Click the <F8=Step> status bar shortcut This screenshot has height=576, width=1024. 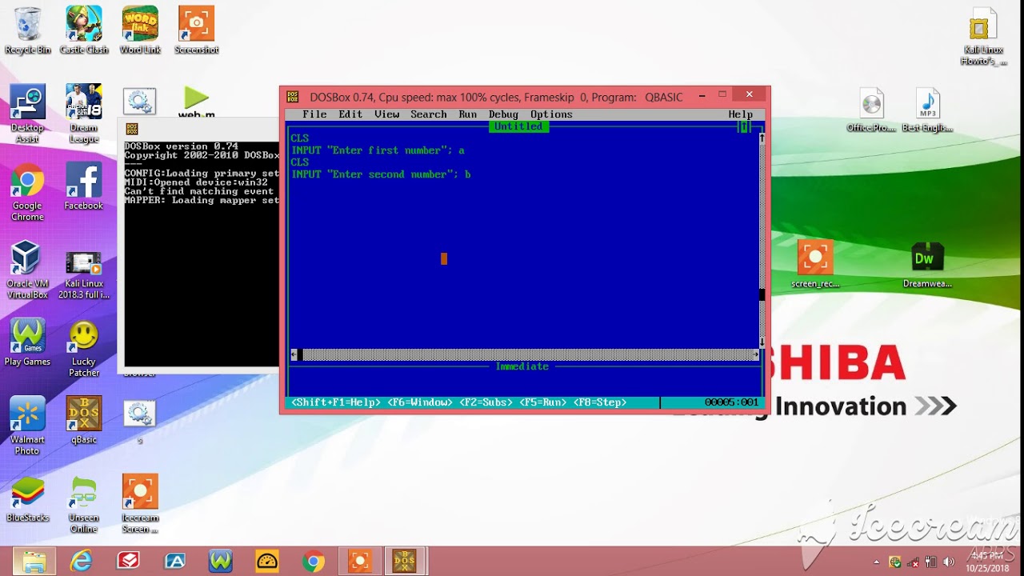point(600,402)
